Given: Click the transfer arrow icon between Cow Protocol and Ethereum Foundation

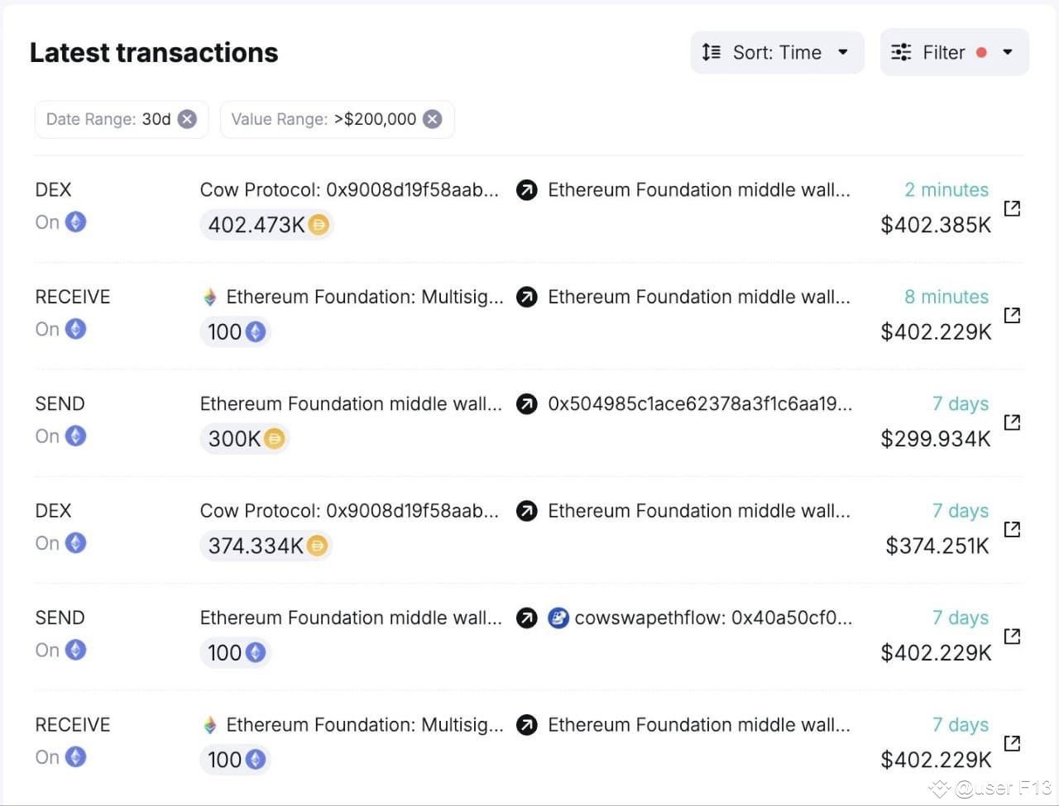Looking at the screenshot, I should (x=527, y=189).
